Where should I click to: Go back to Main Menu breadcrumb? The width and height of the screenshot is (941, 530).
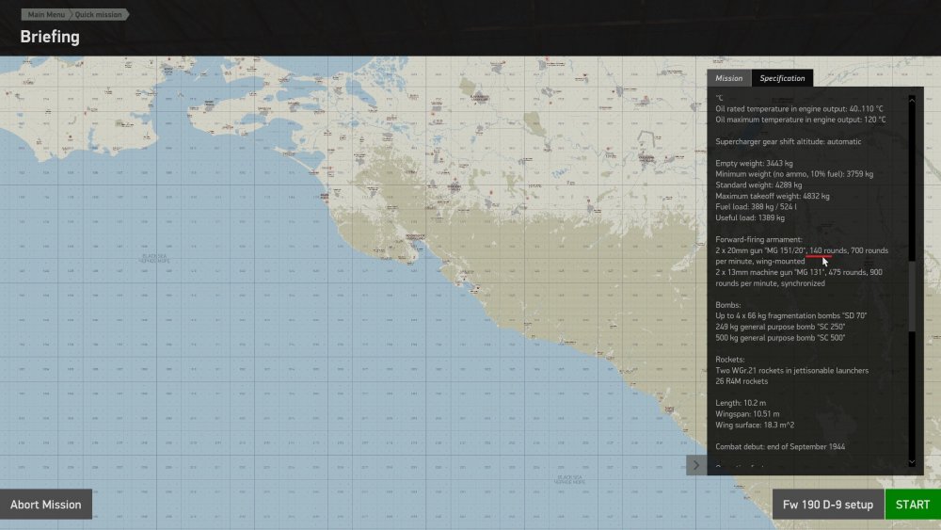(47, 14)
